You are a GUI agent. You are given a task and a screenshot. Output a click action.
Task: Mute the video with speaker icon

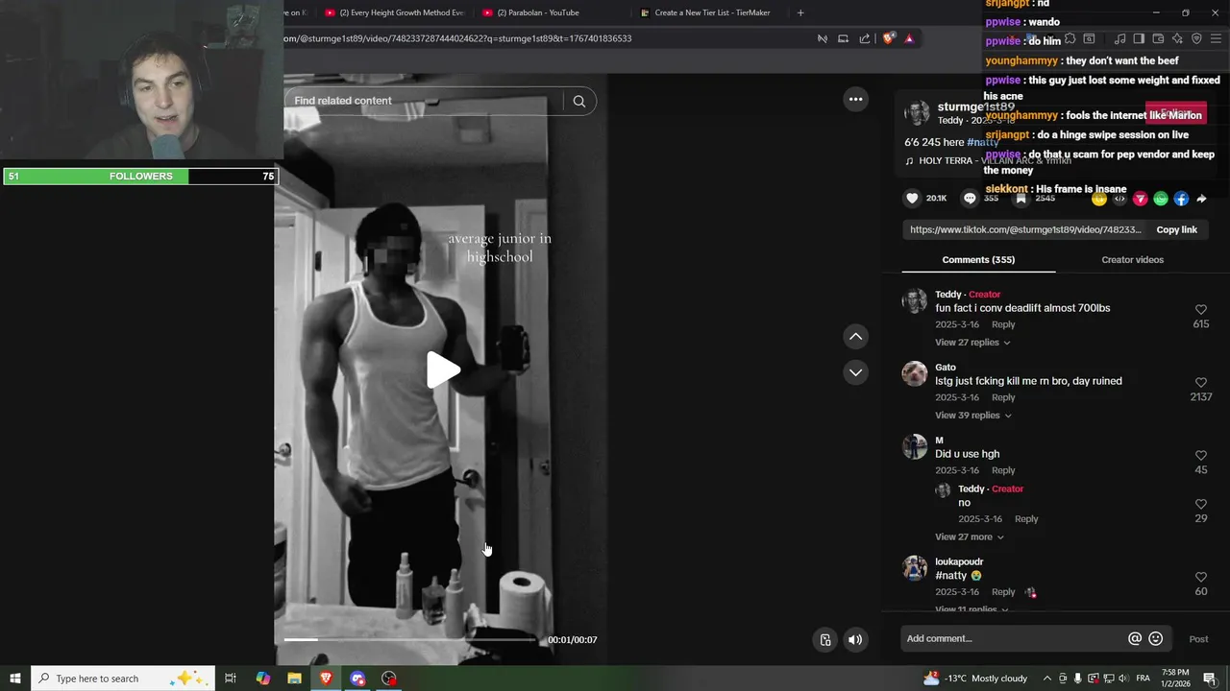coord(855,640)
